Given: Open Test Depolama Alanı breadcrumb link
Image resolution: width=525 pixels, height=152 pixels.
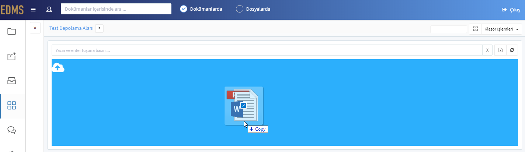Looking at the screenshot, I should point(71,28).
